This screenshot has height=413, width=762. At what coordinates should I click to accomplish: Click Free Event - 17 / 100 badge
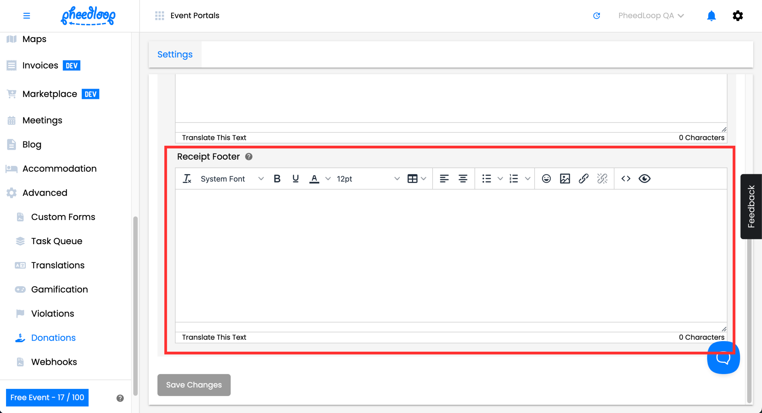click(x=47, y=397)
